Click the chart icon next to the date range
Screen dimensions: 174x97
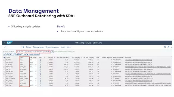(52, 52)
